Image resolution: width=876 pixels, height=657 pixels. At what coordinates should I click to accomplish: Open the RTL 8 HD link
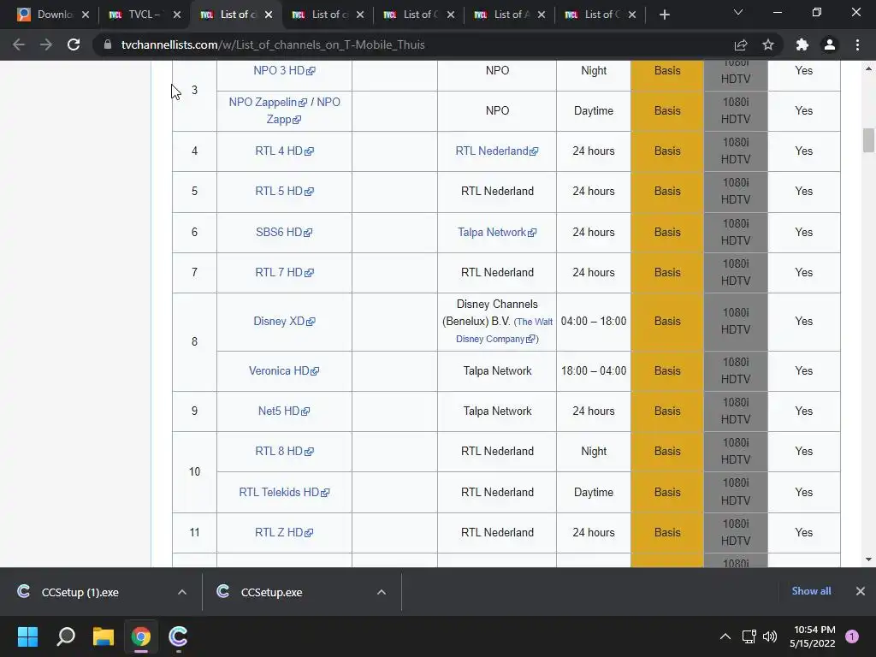point(284,451)
